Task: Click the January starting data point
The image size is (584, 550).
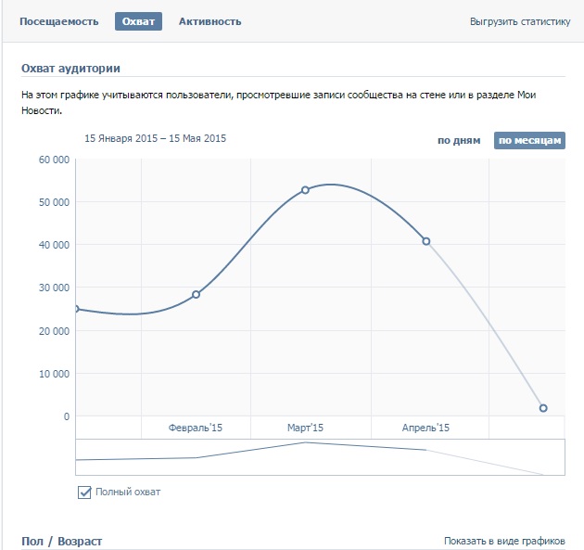Action: point(76,309)
